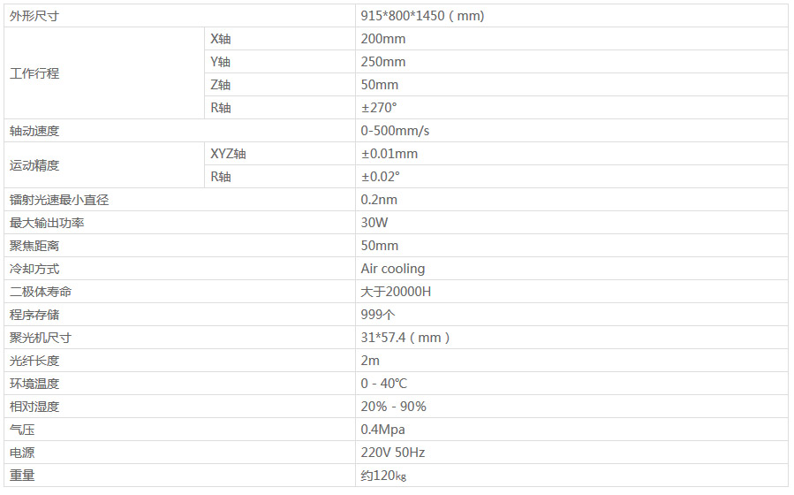Click the 运动精度 row header

pyautogui.click(x=34, y=165)
